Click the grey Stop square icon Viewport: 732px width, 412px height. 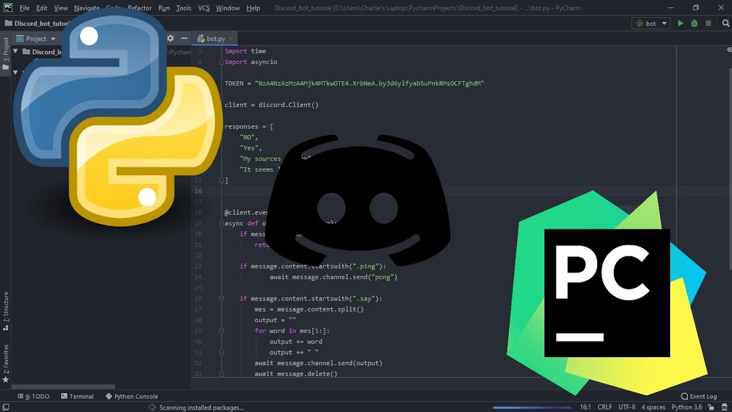[x=708, y=23]
